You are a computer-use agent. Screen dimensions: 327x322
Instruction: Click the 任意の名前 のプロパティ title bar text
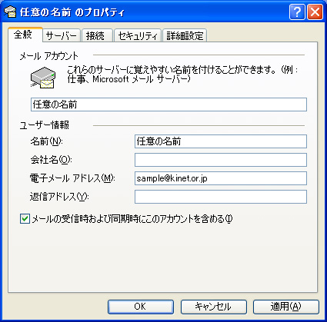tap(72, 12)
